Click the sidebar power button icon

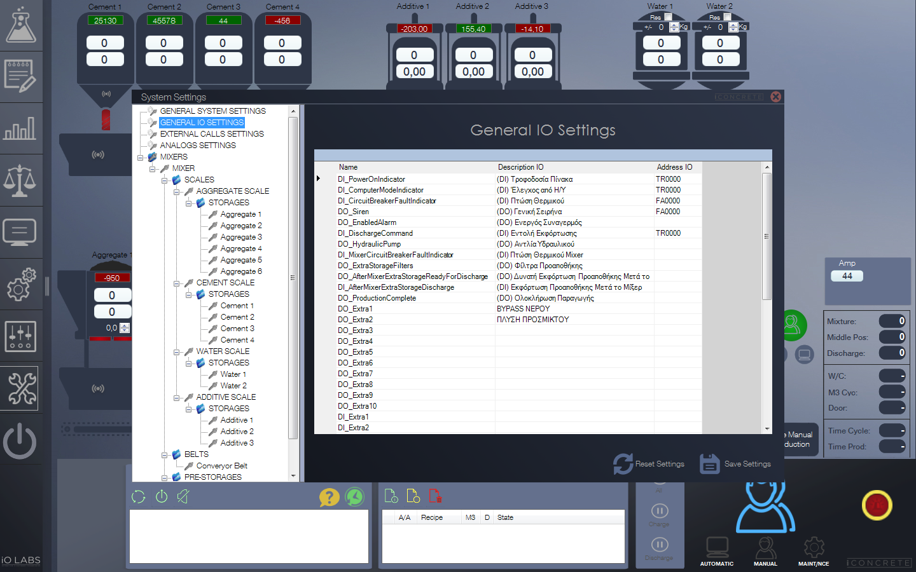click(20, 440)
